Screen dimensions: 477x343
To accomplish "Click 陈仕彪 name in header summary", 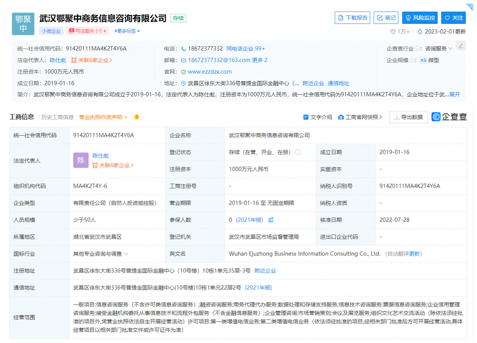I will (58, 60).
